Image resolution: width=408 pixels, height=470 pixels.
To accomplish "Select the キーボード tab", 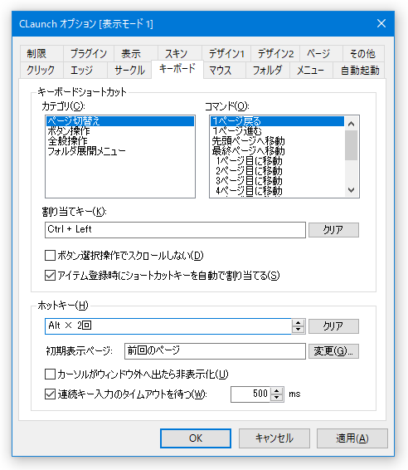I will [177, 69].
